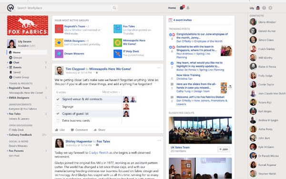Viewport: 286px width, 179px height.
Task: Click the Reginald's Team group icon
Action: click(x=59, y=29)
